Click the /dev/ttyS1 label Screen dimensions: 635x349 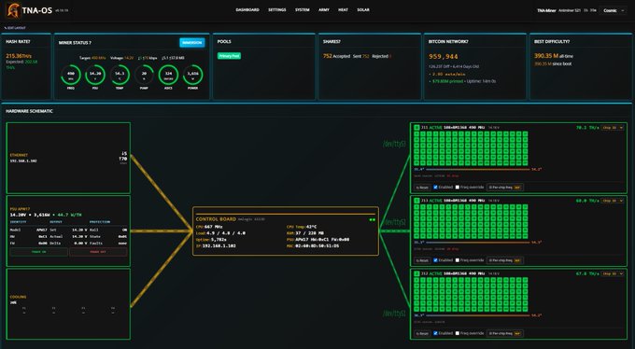click(394, 314)
